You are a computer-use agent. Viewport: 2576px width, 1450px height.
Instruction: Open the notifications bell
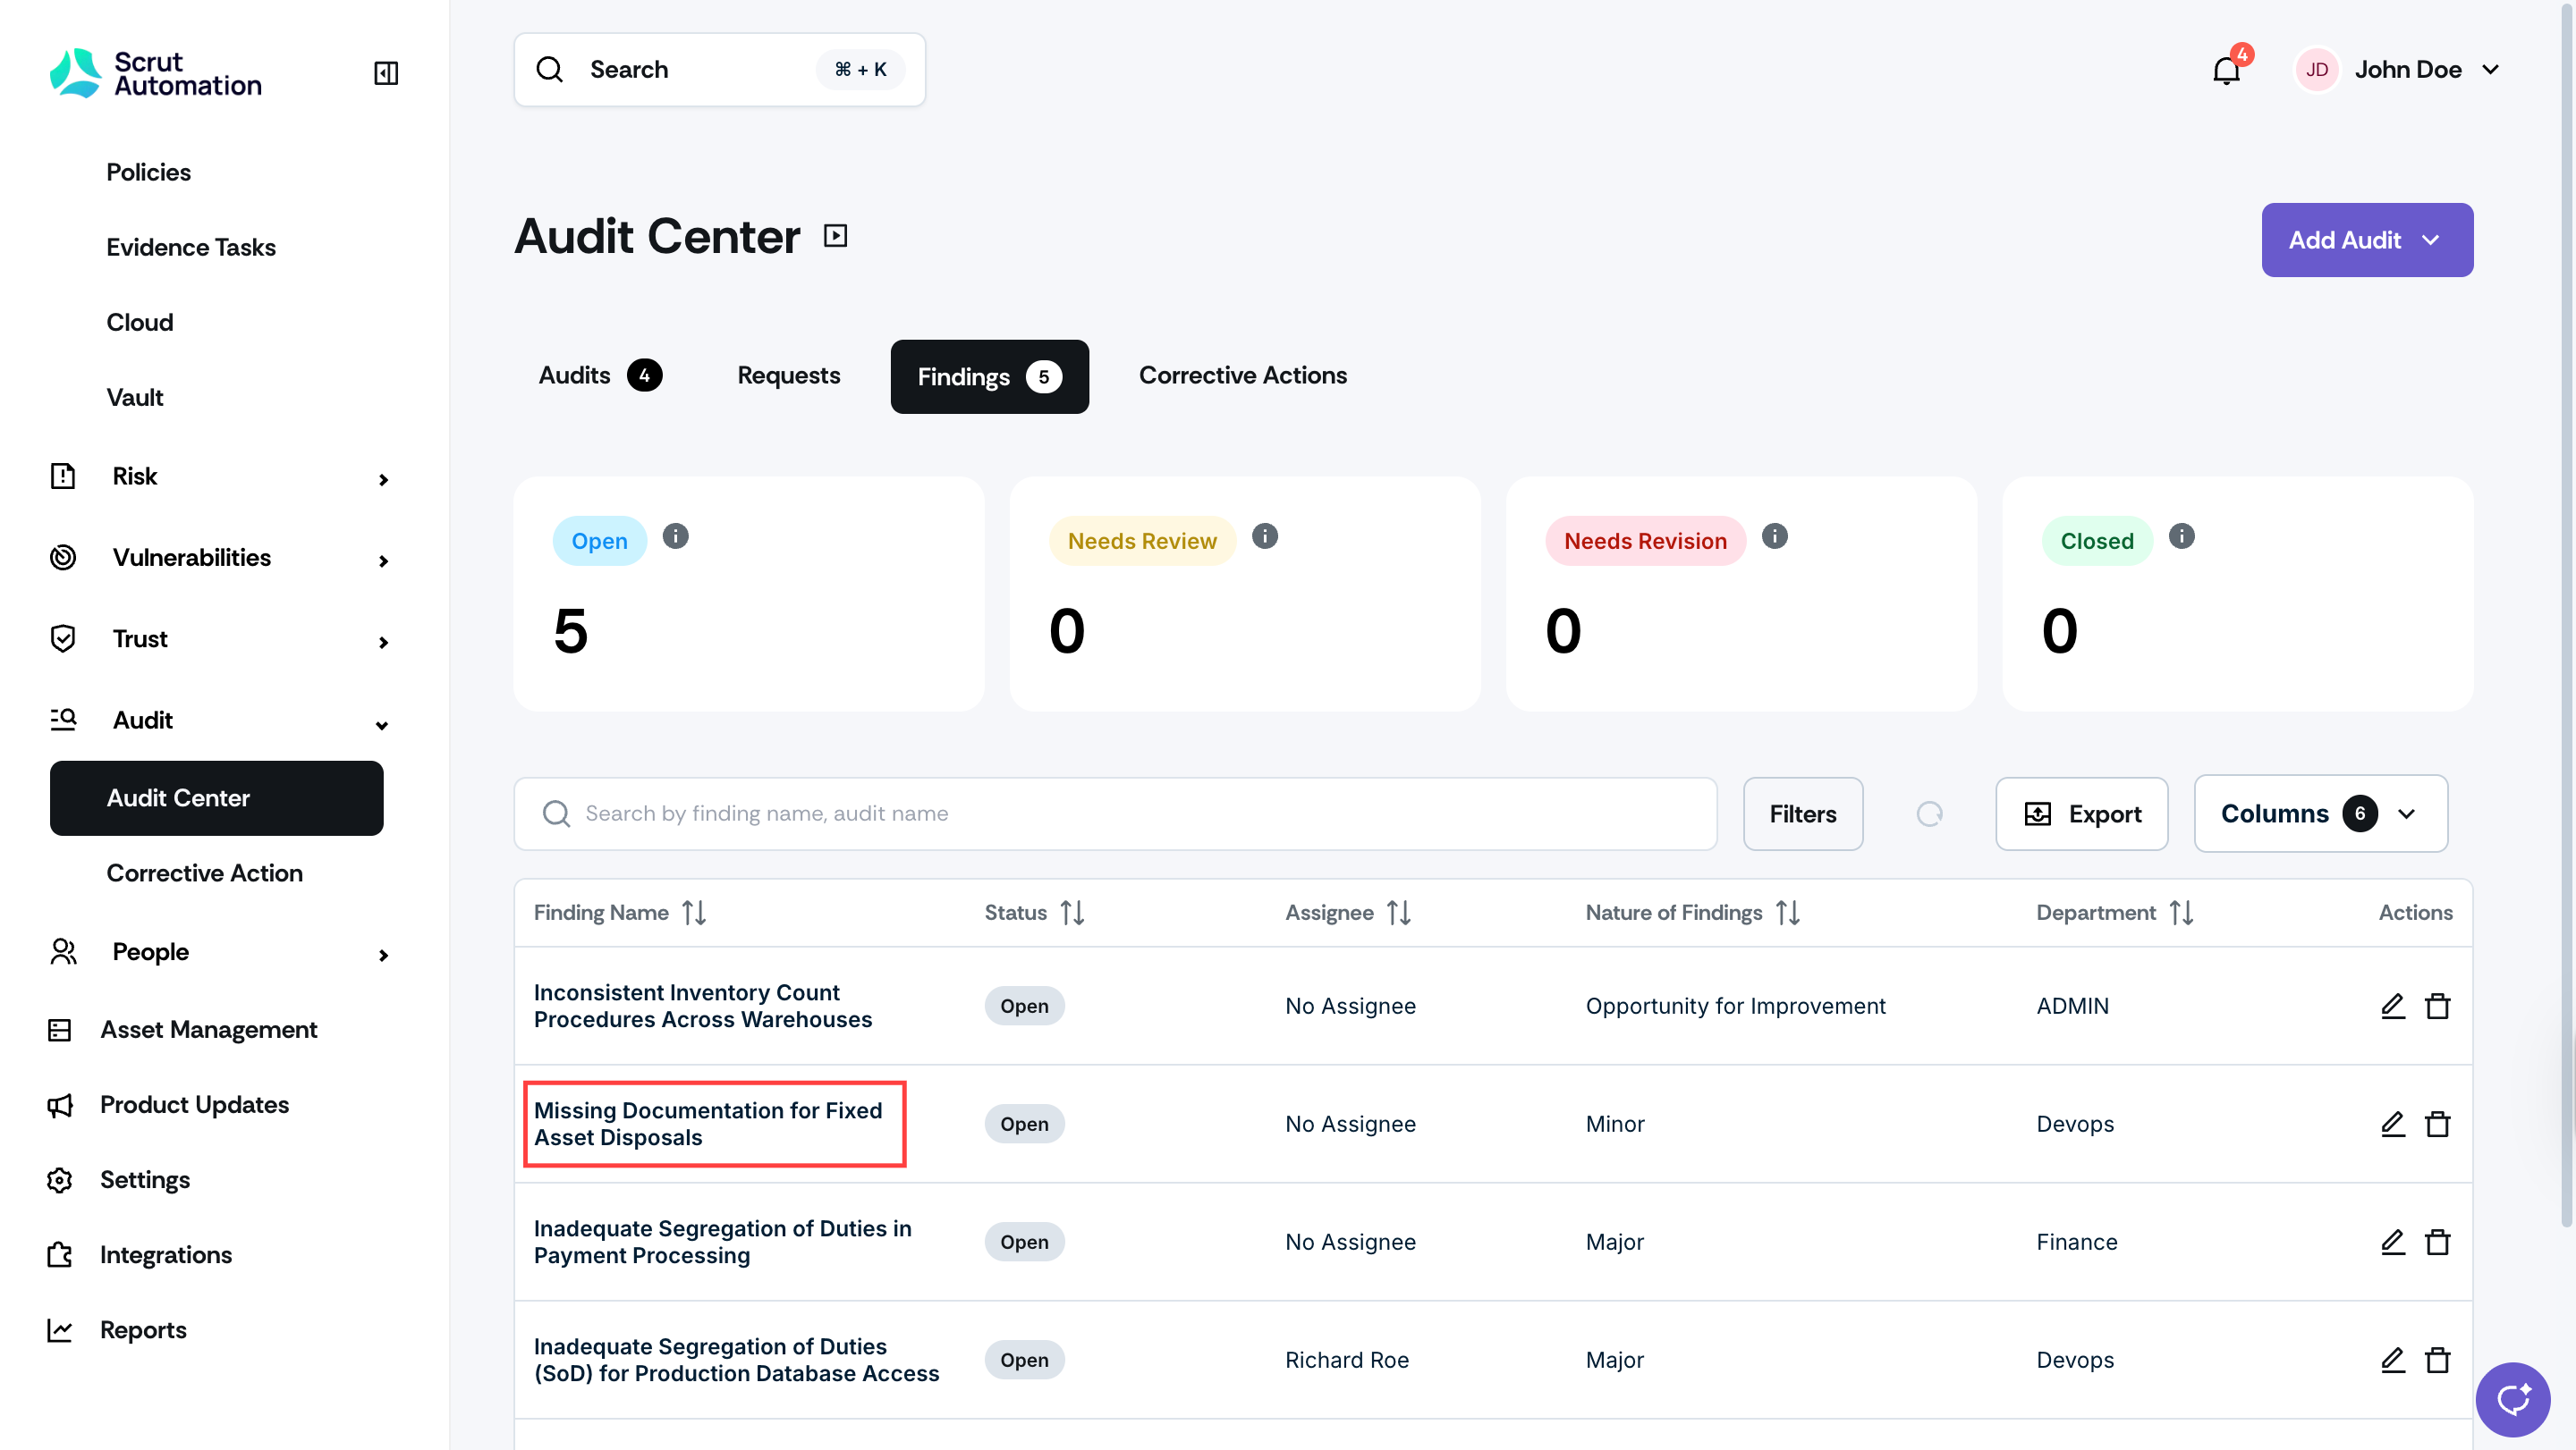2226,70
